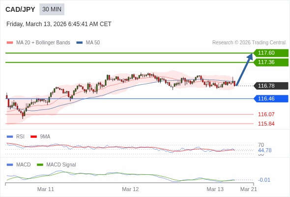
Task: Select the 116.46 pivot price tag
Action: click(271, 98)
